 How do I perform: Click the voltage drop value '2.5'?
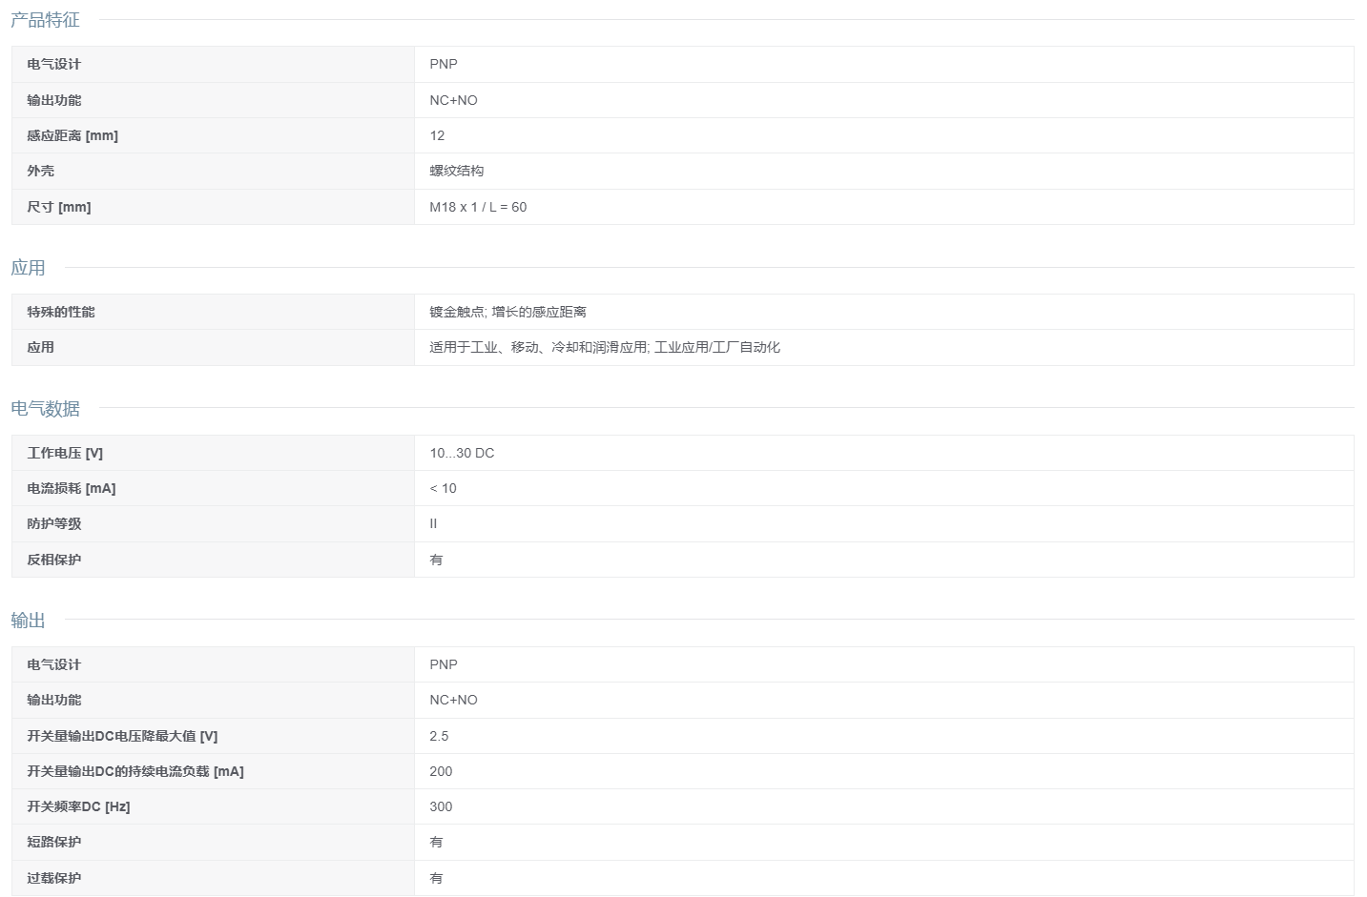[x=439, y=736]
